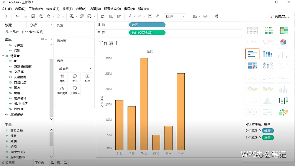Screen dimensions: 295x166
Task: Collapse the 销售表 tree node
Action: (3, 56)
